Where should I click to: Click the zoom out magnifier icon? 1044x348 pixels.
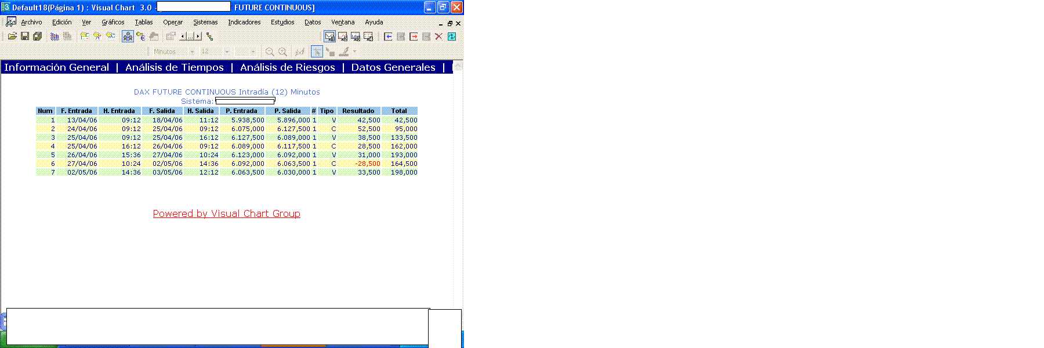(270, 52)
